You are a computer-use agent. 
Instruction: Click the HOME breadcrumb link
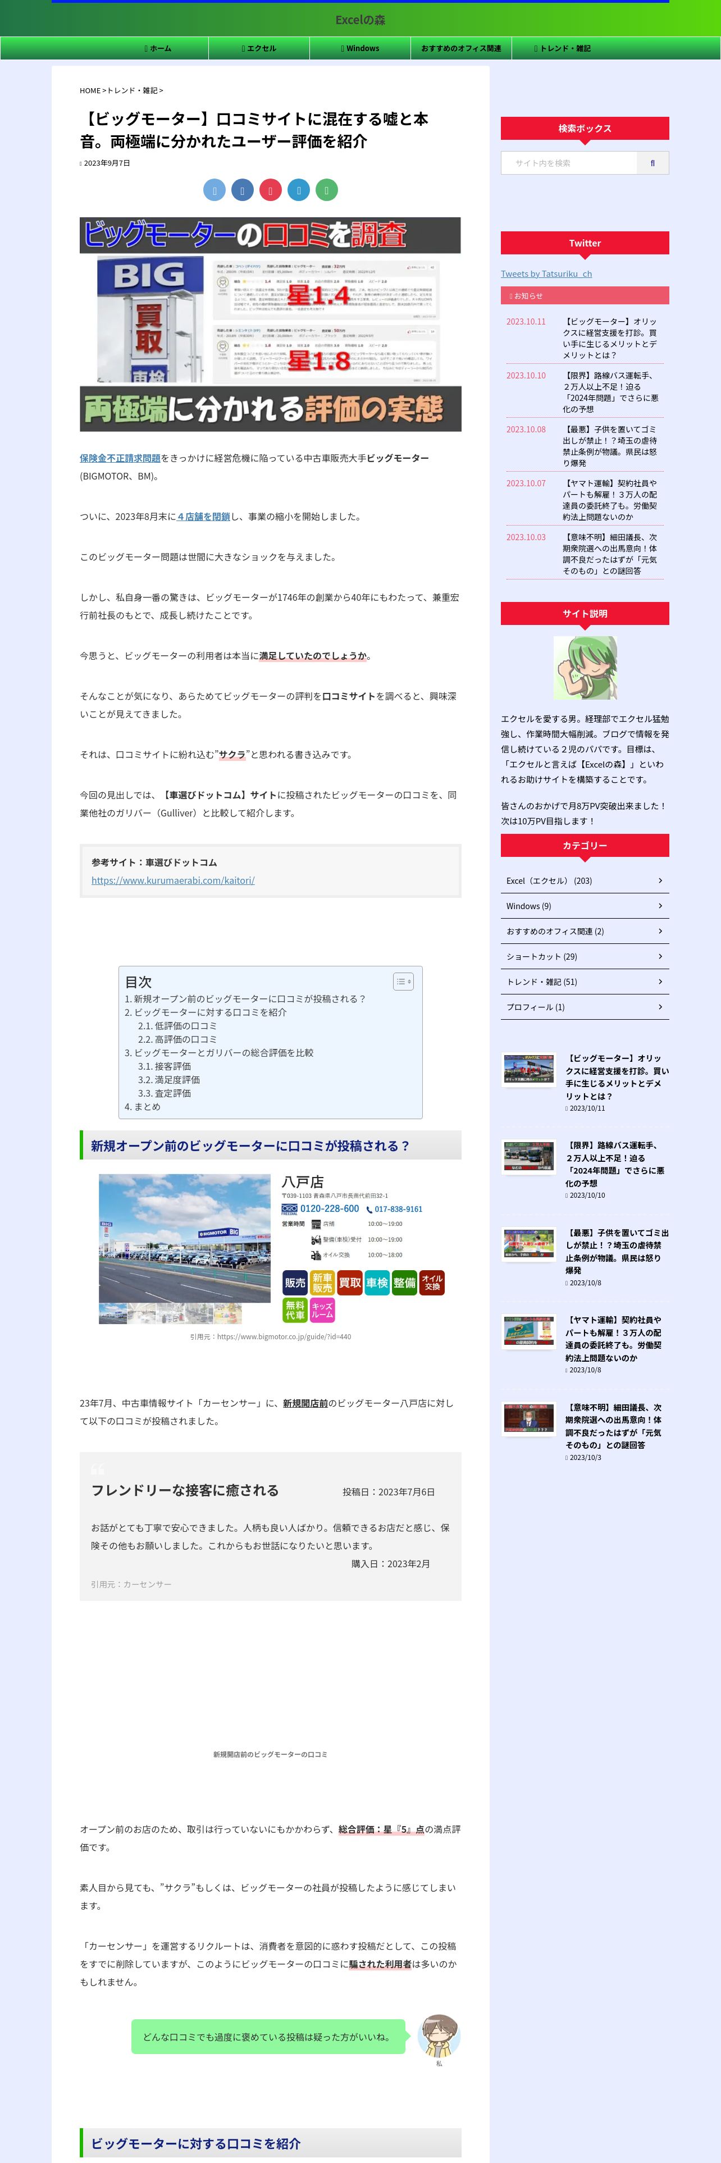pos(90,90)
